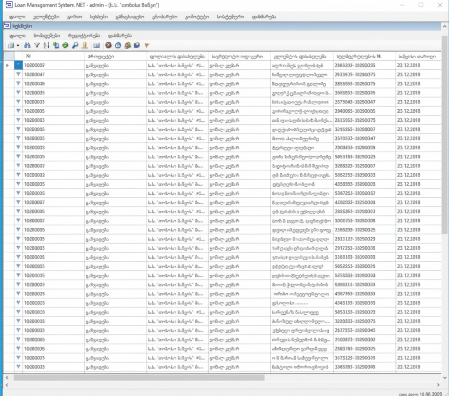Click the bottom window scrollbar right arrow
449x396 pixels.
pos(438,385)
